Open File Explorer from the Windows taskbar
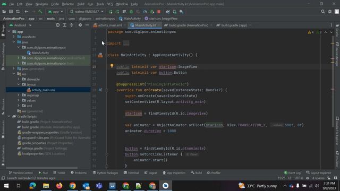The width and height of the screenshot is (340, 191). coord(46,186)
